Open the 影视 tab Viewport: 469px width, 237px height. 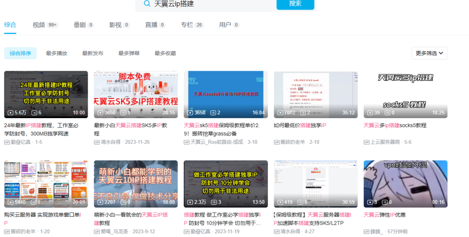119,25
